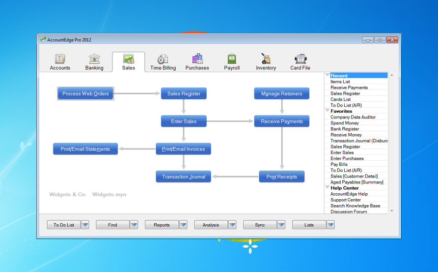Collapse the Favorites section triangle
The height and width of the screenshot is (272, 438).
(x=328, y=111)
